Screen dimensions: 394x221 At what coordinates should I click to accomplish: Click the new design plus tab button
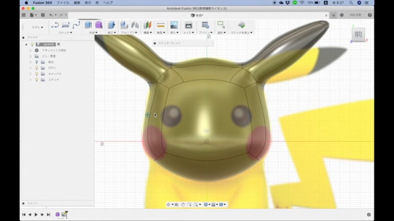(x=334, y=15)
